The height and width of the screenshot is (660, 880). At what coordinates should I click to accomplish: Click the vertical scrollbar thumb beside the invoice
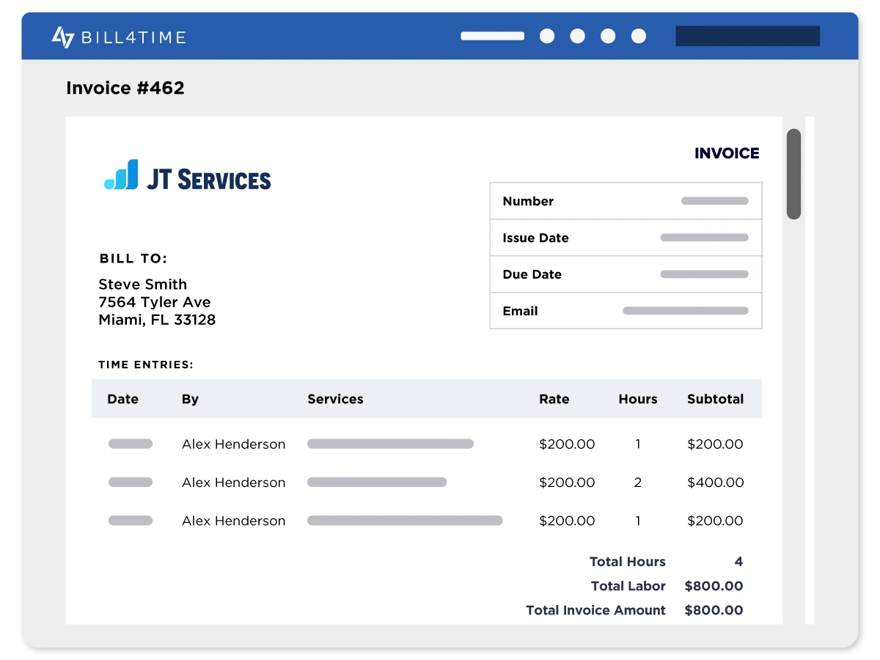(x=793, y=174)
